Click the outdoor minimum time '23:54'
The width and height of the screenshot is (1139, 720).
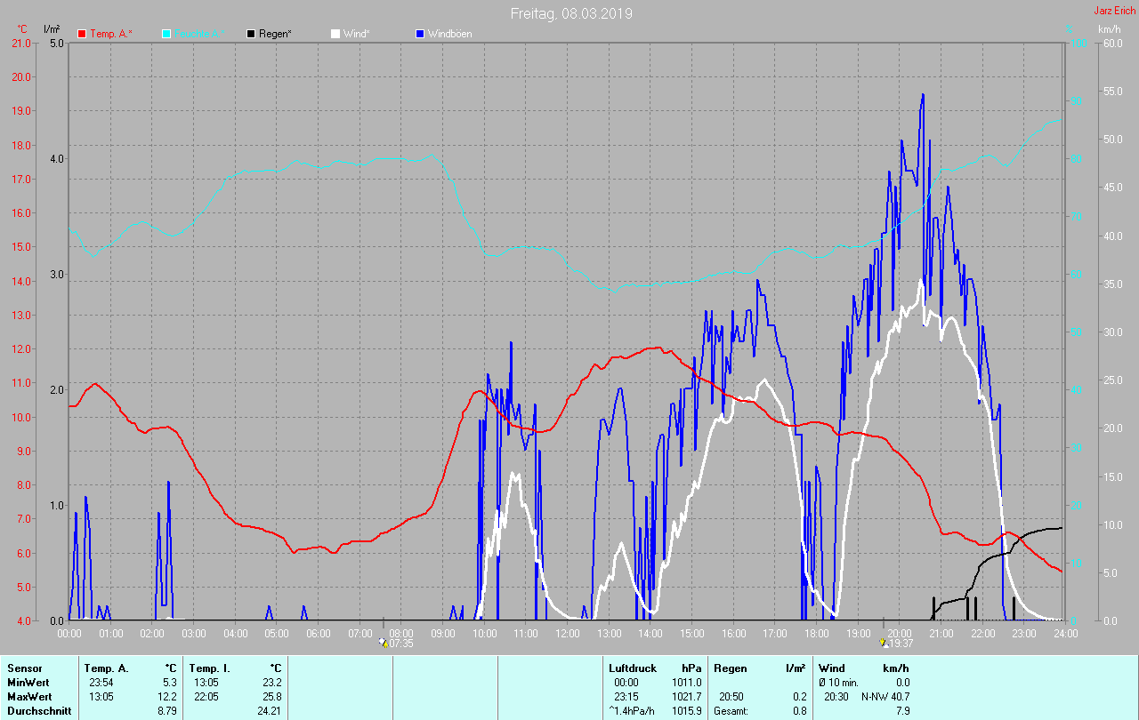101,683
